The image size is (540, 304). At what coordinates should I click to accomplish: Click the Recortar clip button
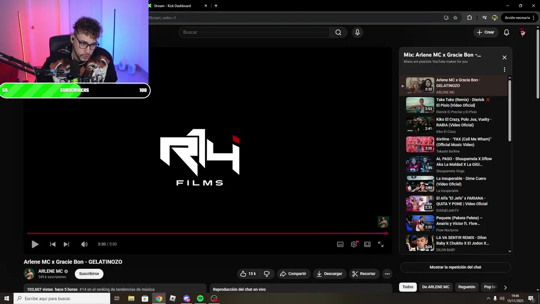point(364,274)
